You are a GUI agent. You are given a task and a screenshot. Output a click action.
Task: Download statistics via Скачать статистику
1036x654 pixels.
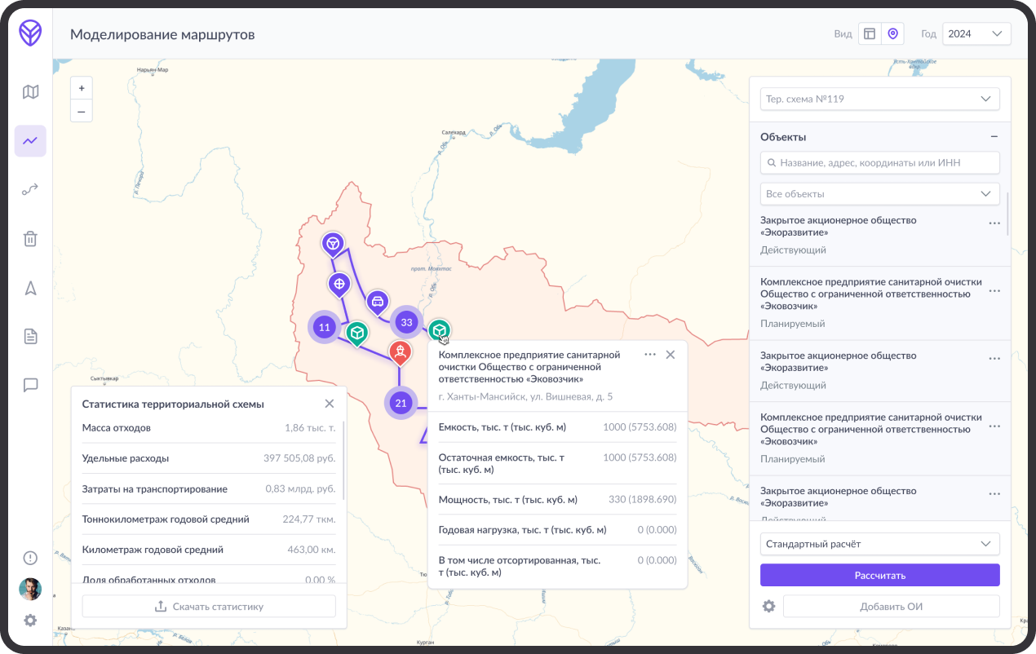coord(209,607)
